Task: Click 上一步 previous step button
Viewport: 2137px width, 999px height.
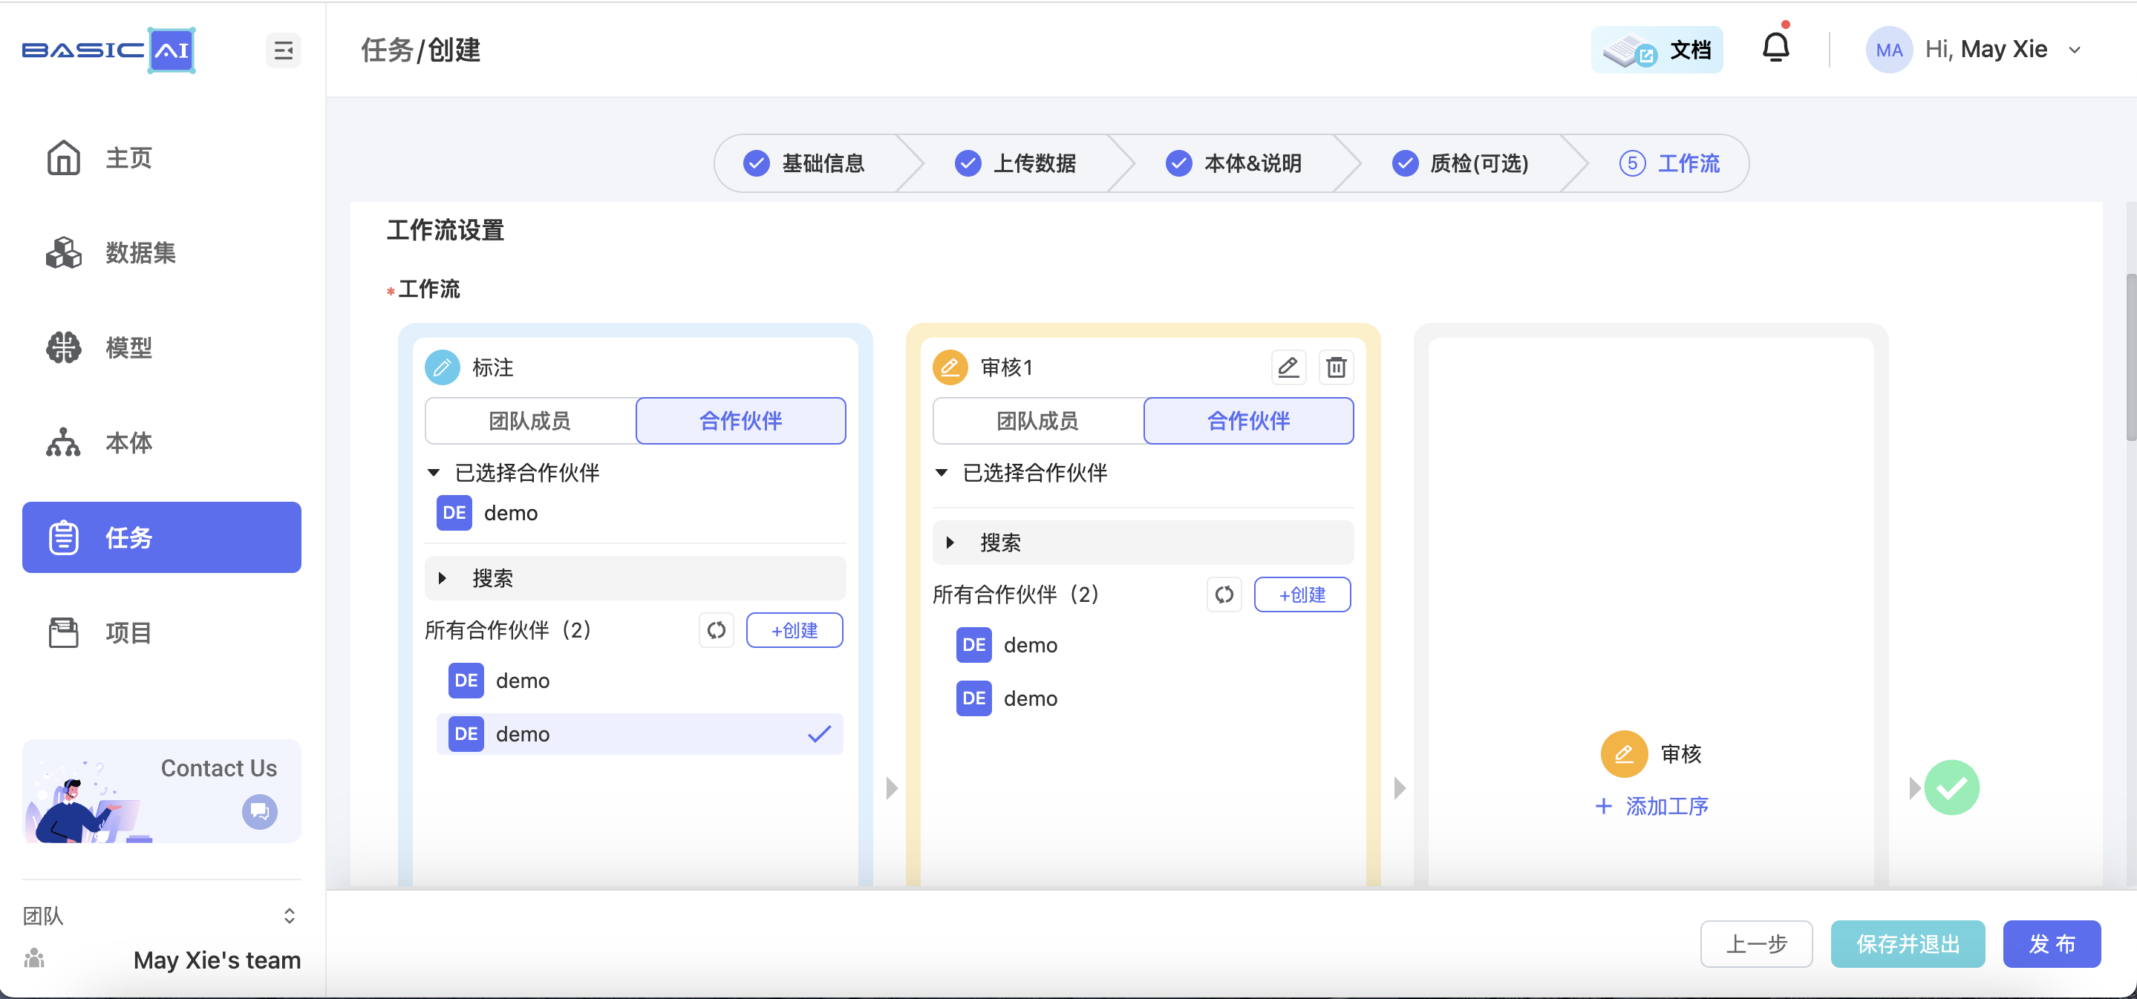Action: 1756,944
